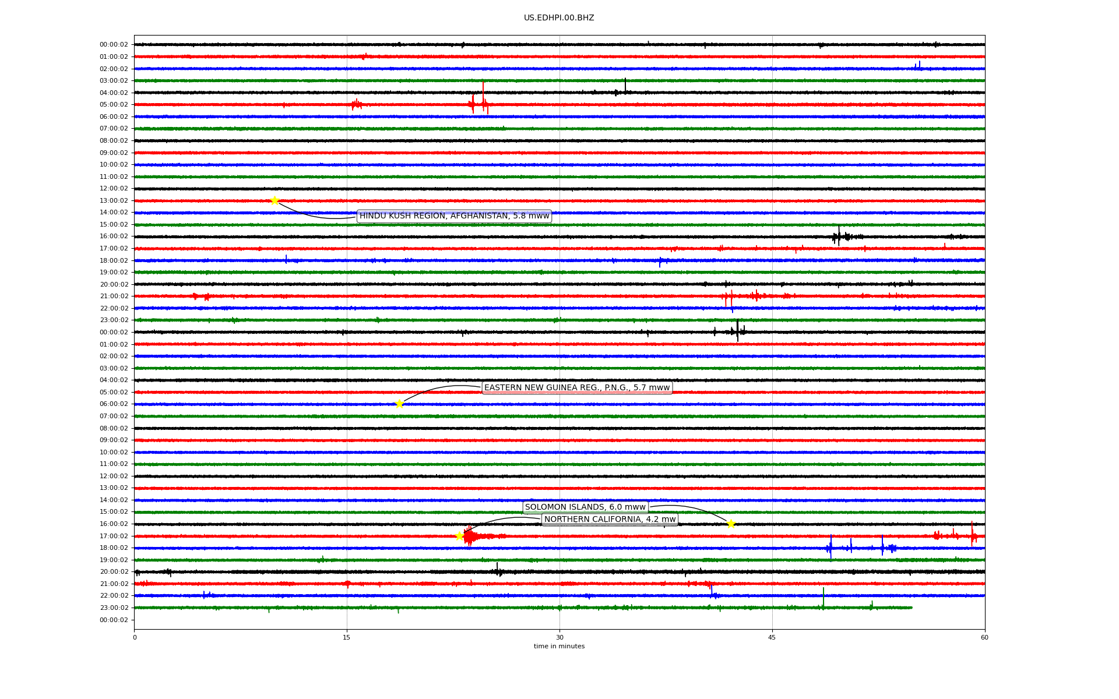Viewport: 1119px width, 699px height.
Task: Click the black spike on first 16:00:02 trace
Action: click(x=839, y=236)
